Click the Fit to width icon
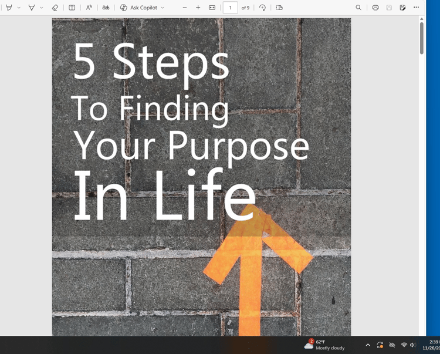Viewport: 440px width, 354px height. (212, 8)
